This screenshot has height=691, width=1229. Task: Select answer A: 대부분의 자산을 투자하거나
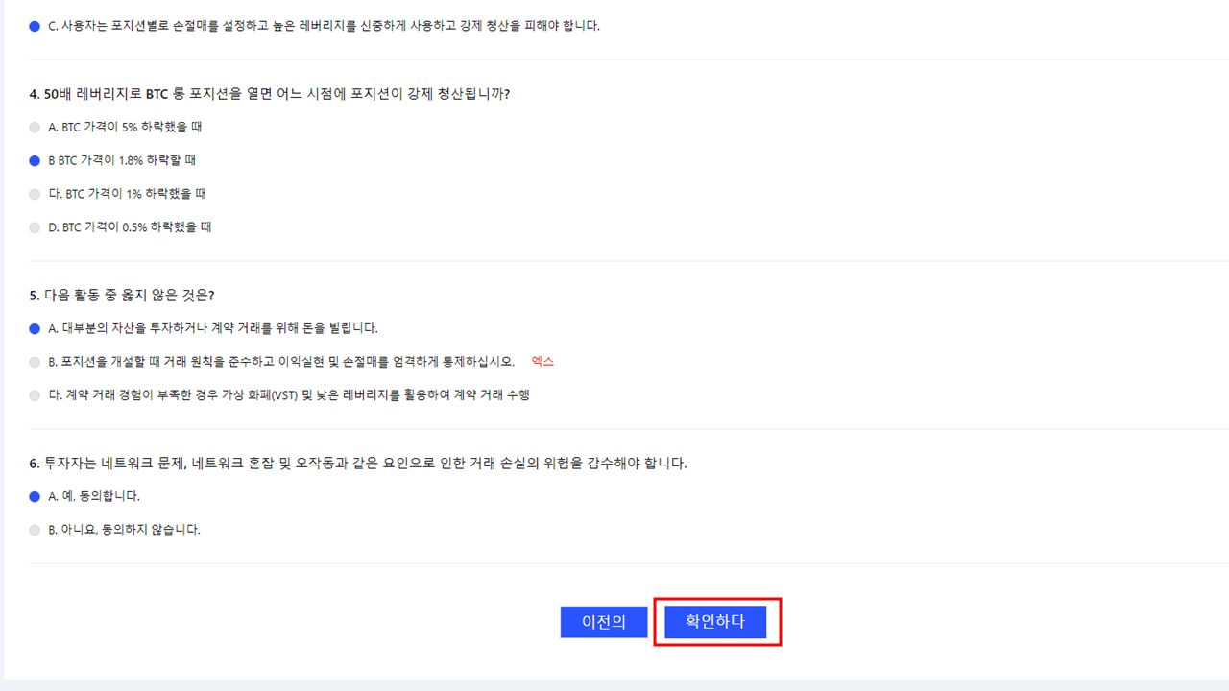point(35,328)
